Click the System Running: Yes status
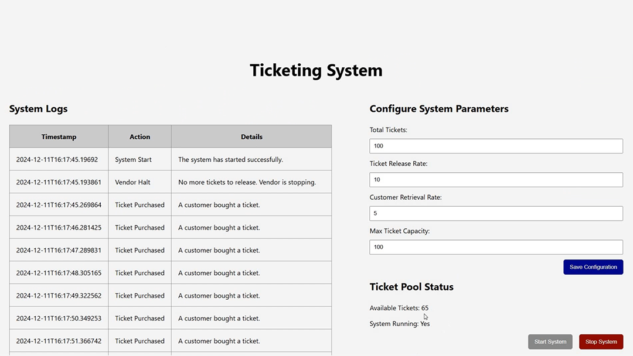 coord(399,324)
